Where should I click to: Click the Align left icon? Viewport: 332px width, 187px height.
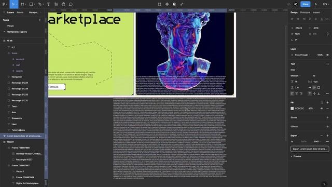(x=292, y=19)
